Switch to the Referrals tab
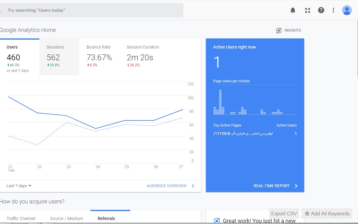This screenshot has height=224, width=358. 106,218
